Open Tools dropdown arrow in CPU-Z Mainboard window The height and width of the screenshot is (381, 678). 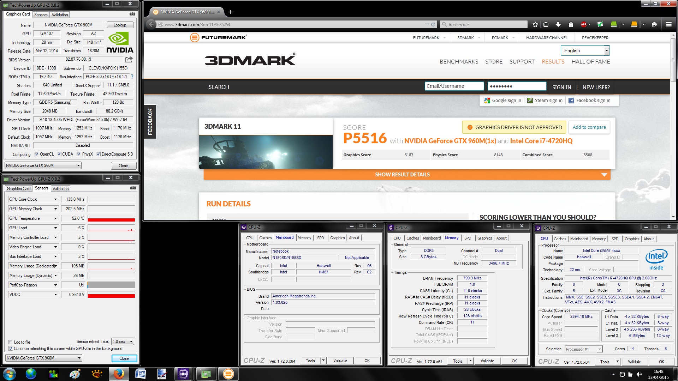point(323,361)
